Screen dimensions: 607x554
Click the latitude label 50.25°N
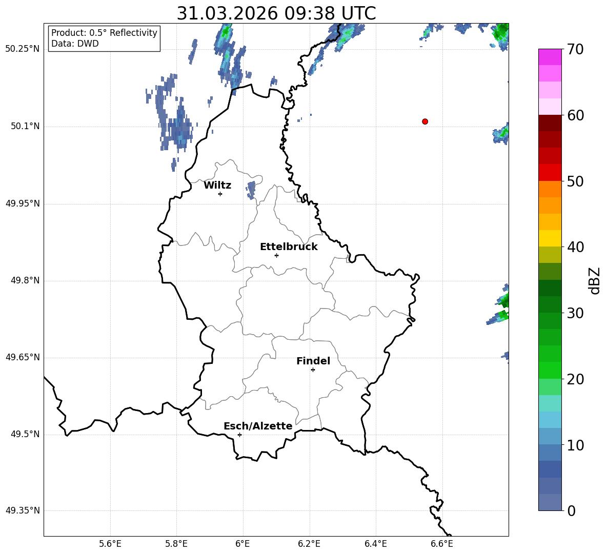click(x=23, y=50)
